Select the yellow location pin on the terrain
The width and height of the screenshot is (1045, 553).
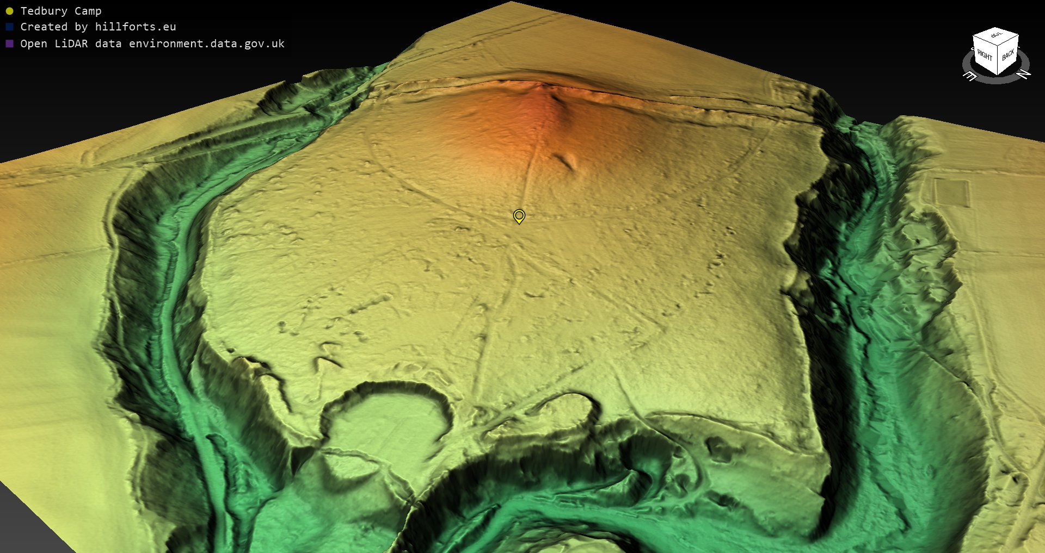tap(519, 216)
